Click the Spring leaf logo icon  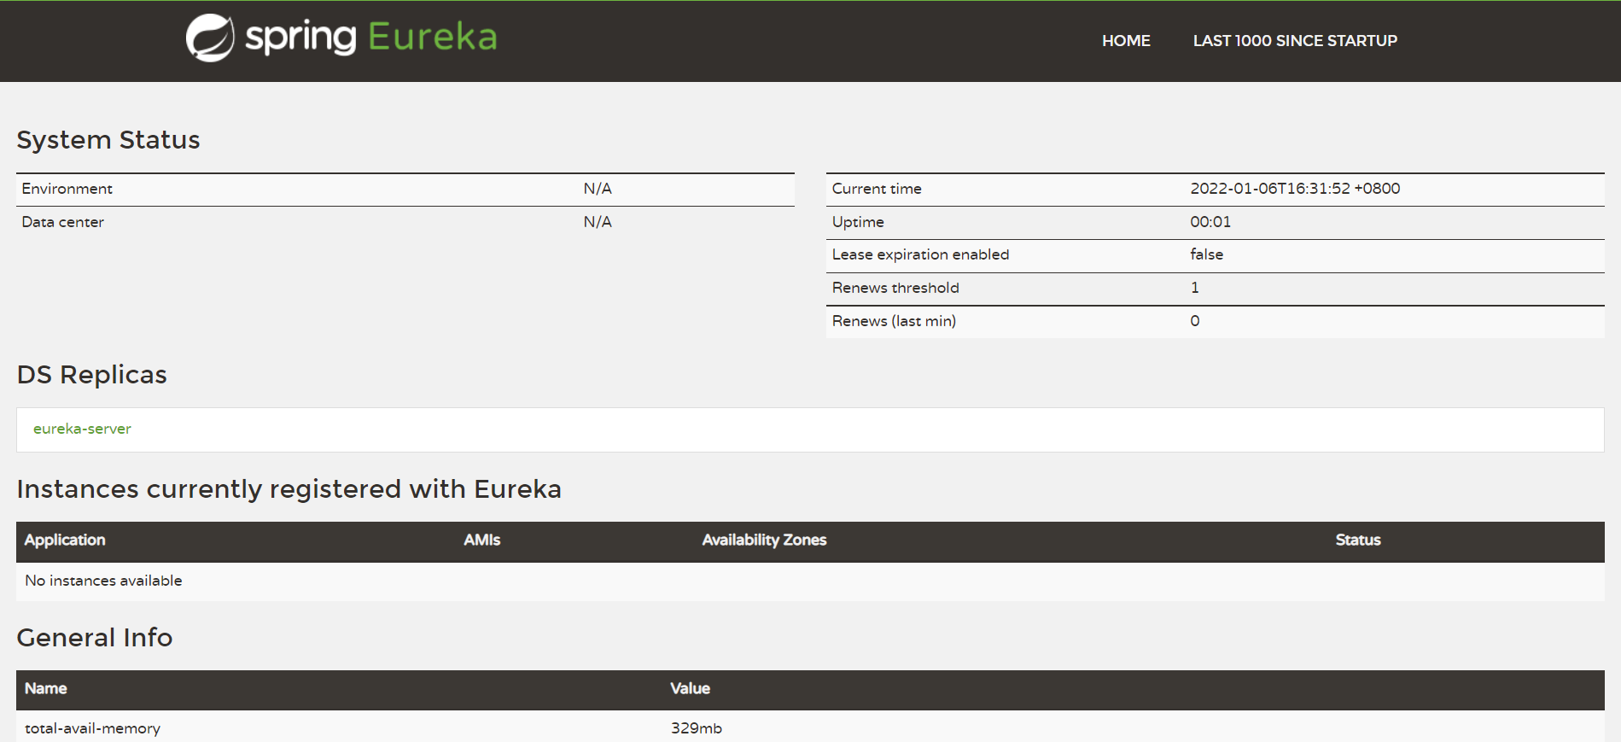[210, 38]
